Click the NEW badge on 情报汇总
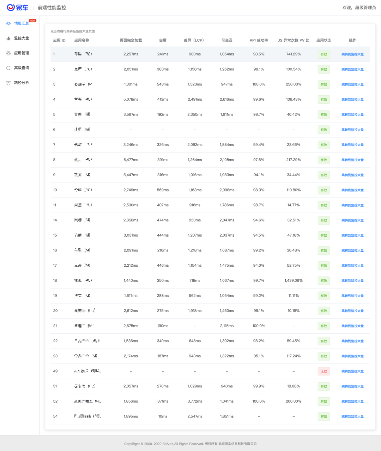381x451 pixels. point(32,20)
